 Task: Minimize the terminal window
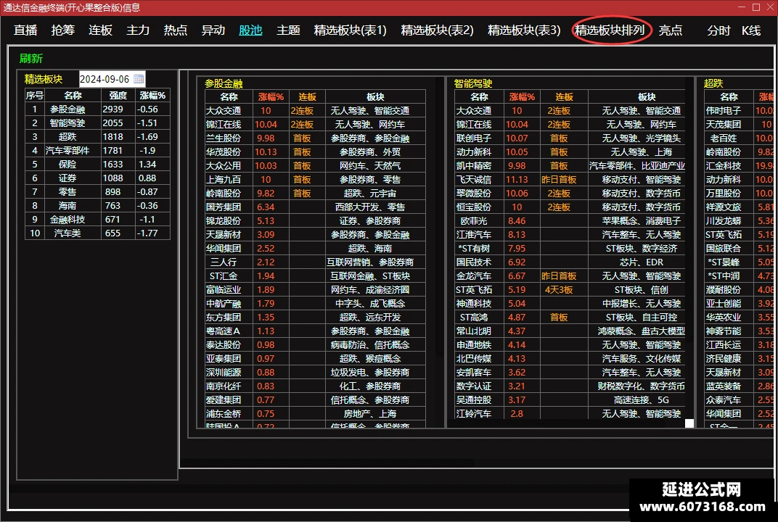point(742,7)
